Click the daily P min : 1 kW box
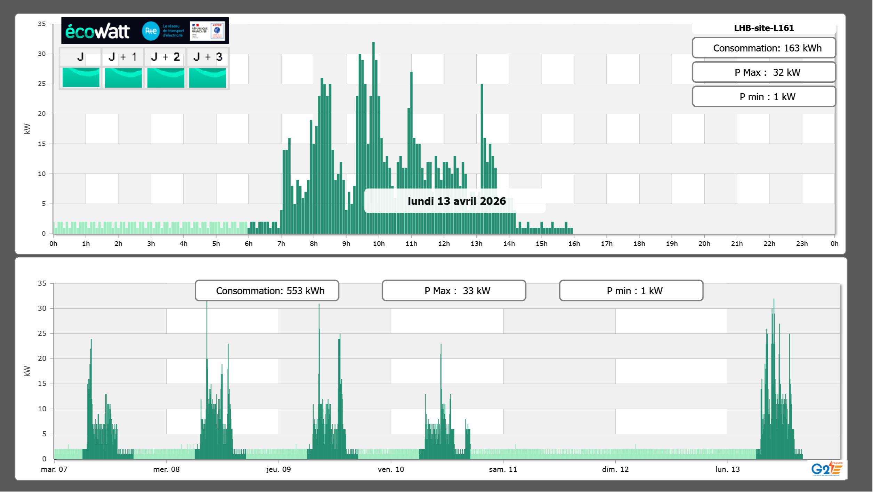Screen dimensions: 873x492 point(763,97)
